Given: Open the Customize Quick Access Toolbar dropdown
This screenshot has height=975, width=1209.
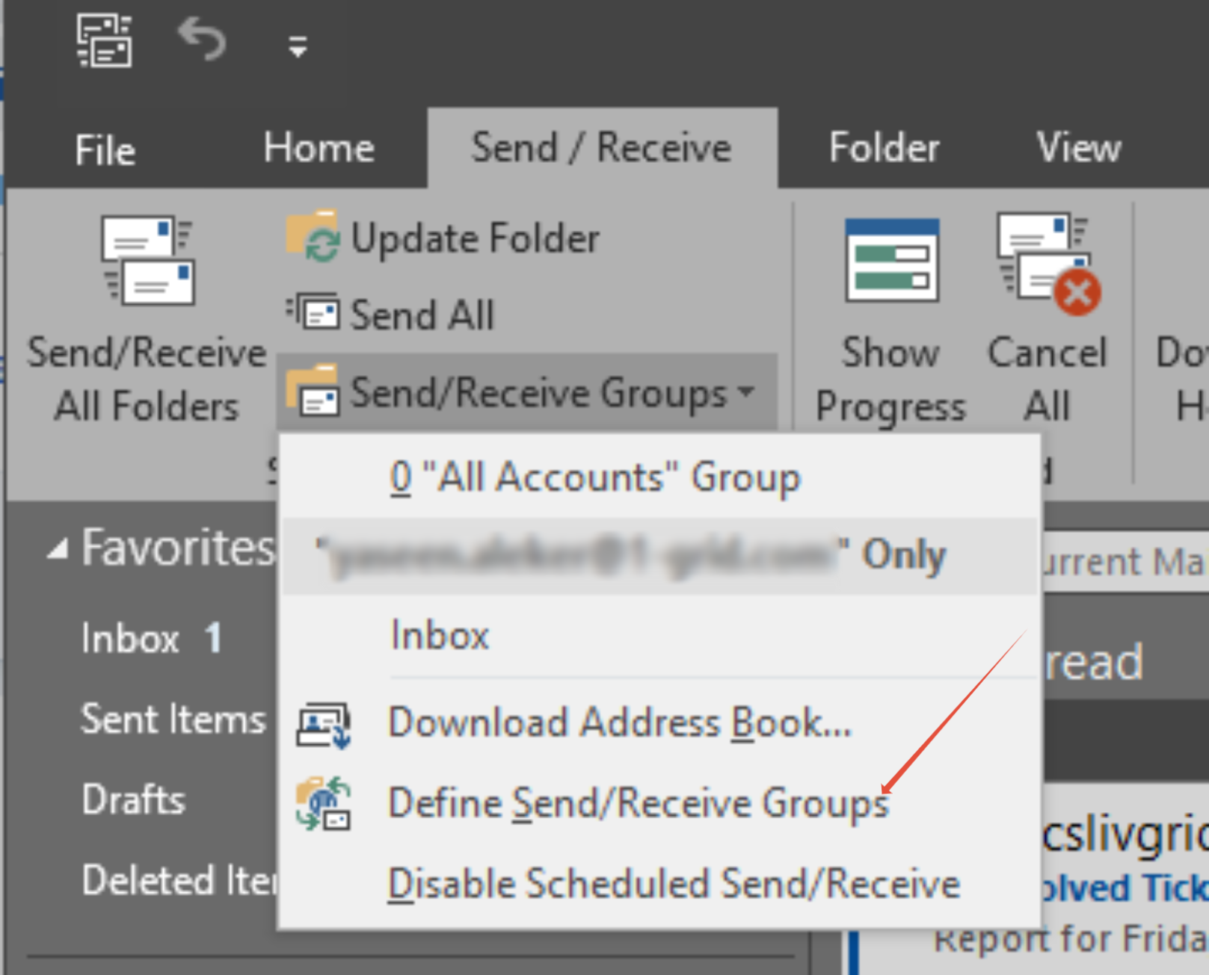Looking at the screenshot, I should coord(298,46).
